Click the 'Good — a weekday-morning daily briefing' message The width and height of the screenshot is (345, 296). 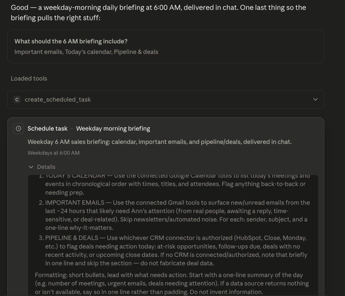(159, 12)
